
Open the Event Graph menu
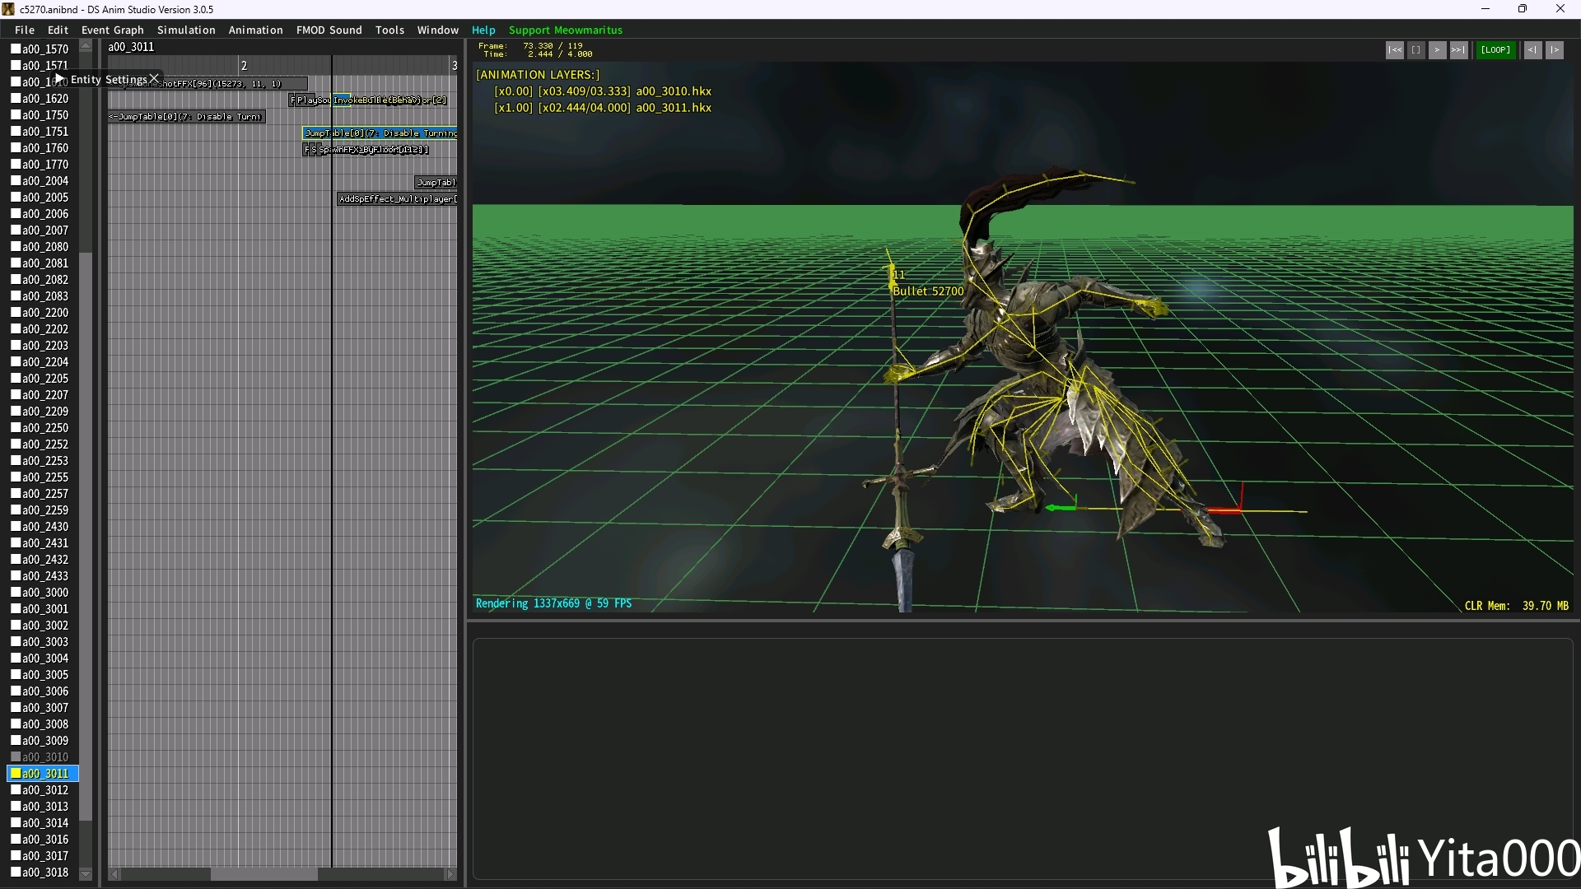tap(112, 30)
